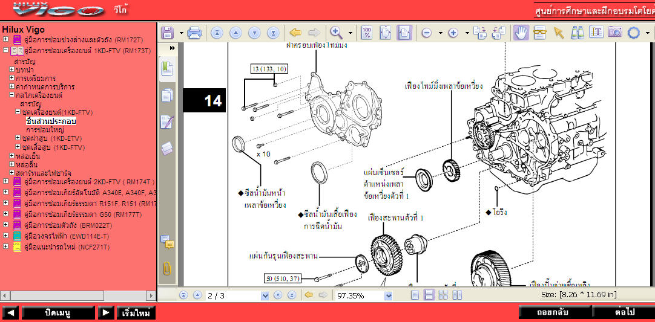Select the Hand tool
This screenshot has width=655, height=322.
pos(521,33)
